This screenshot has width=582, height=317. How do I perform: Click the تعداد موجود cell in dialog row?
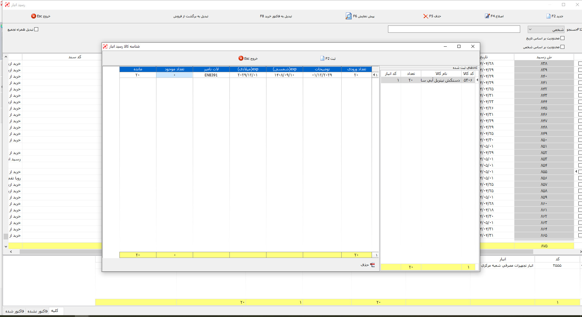[174, 75]
